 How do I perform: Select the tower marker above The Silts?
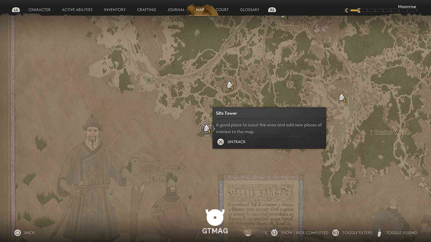[x=230, y=86]
